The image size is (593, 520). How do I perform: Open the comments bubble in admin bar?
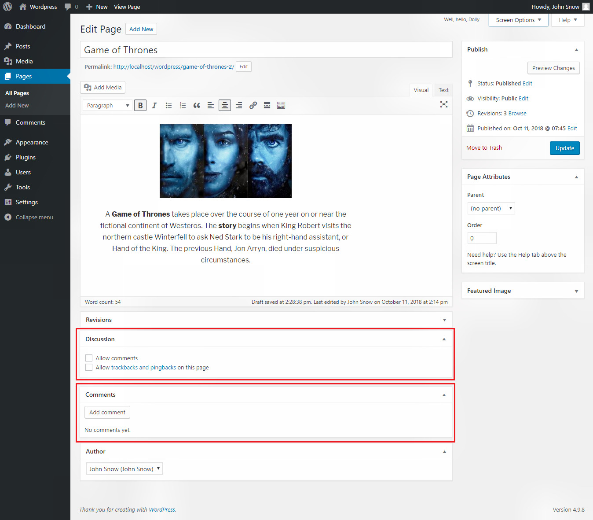(71, 7)
